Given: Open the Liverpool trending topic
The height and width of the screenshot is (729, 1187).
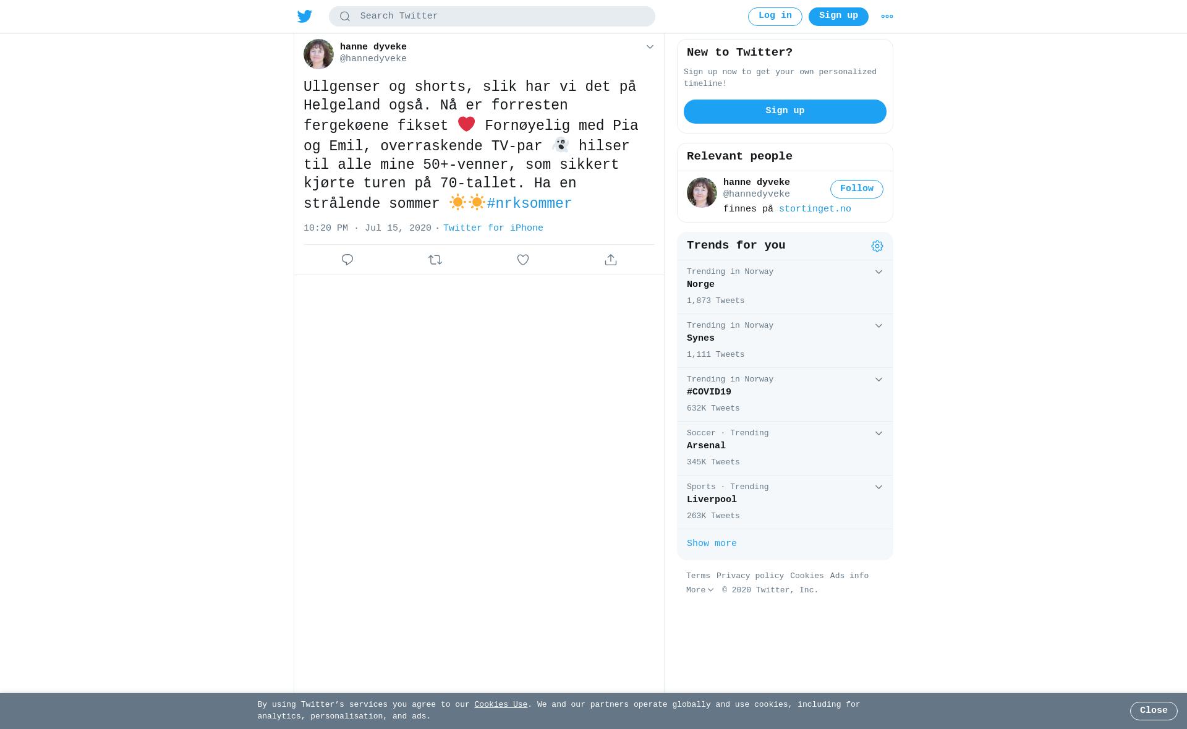Looking at the screenshot, I should (785, 502).
